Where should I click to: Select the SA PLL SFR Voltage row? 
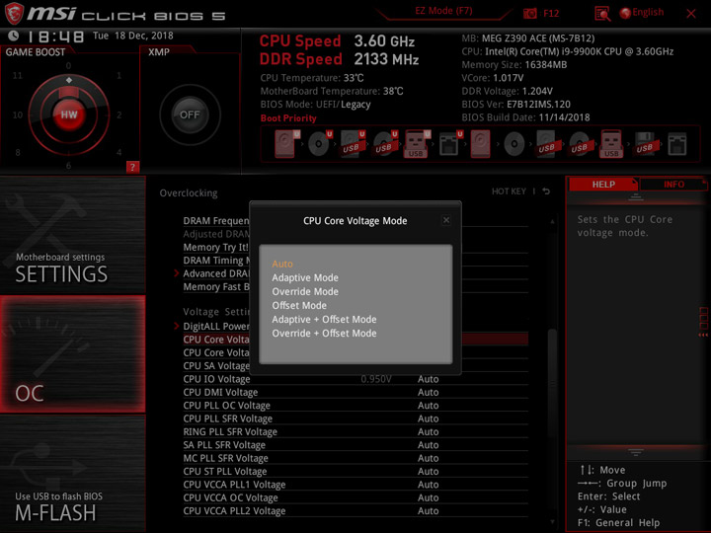coord(355,445)
